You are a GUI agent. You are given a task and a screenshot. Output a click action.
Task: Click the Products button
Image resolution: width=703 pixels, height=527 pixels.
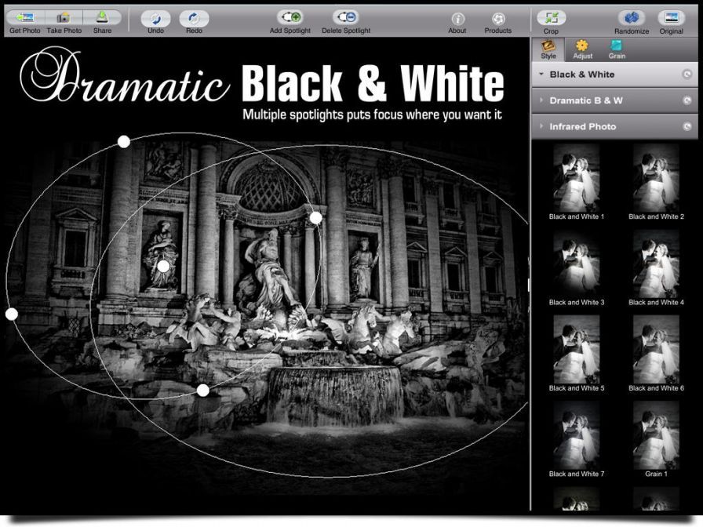(497, 17)
